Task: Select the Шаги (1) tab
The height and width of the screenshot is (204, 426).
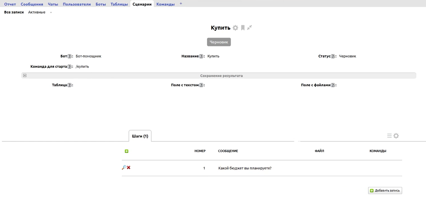Action: point(140,136)
